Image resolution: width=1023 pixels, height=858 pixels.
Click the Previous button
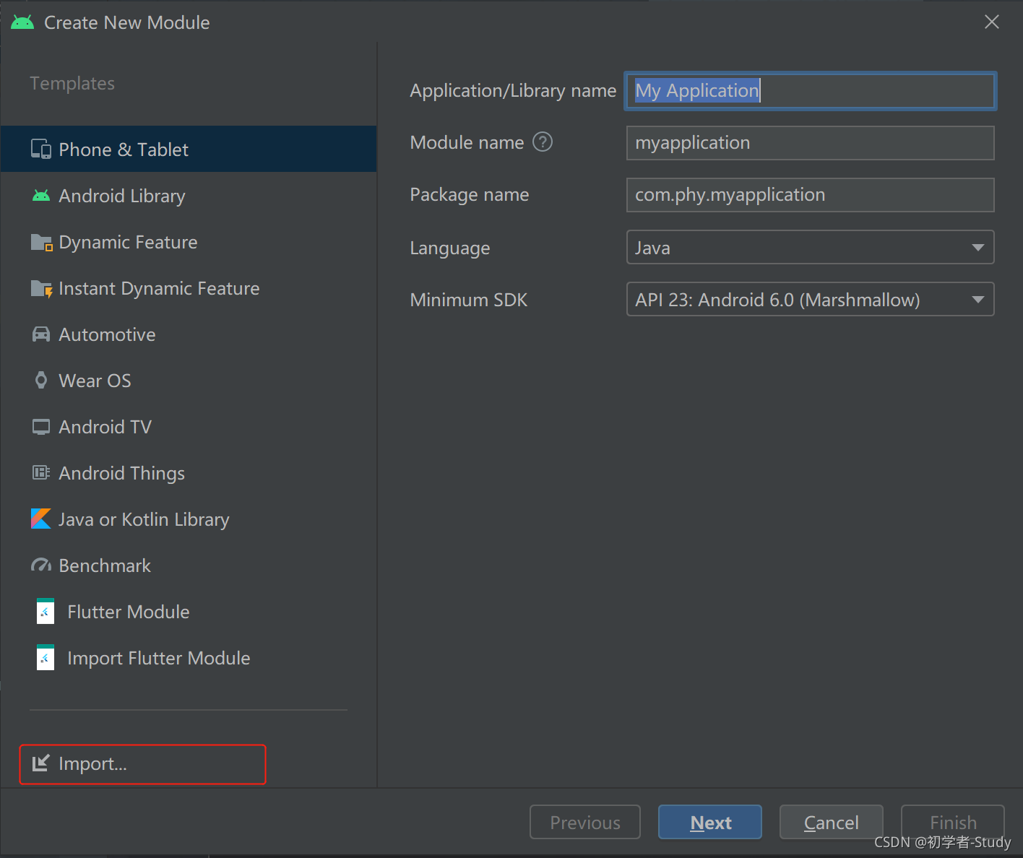pos(585,822)
